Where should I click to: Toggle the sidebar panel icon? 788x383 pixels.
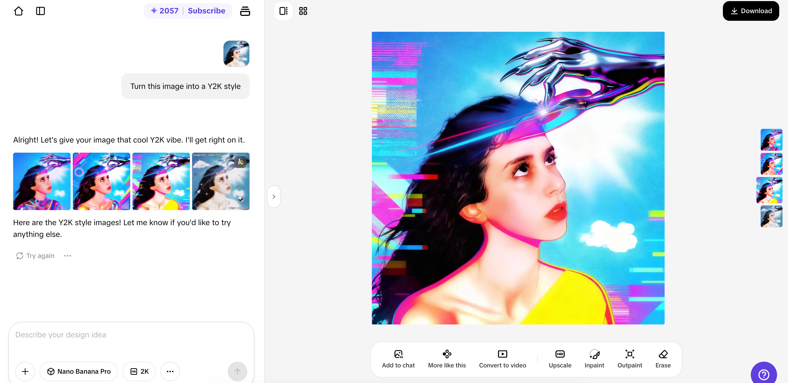pos(40,11)
